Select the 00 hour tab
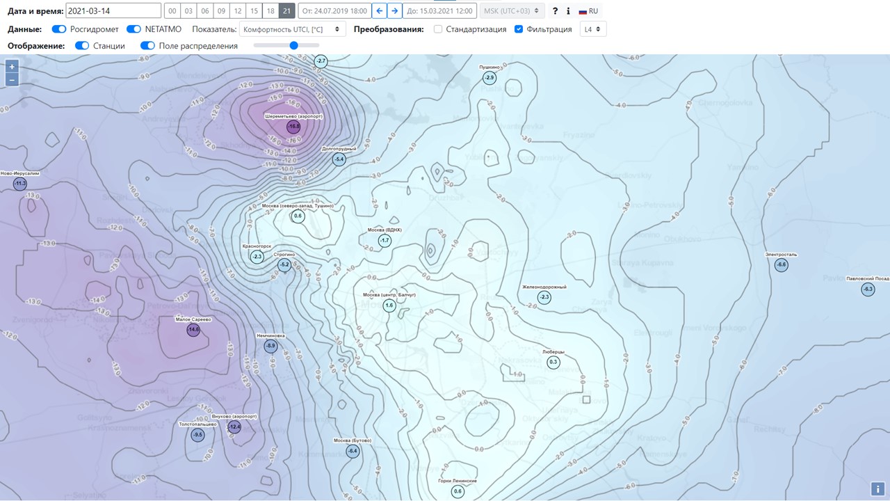Screen dimensions: 890x501 click(172, 11)
